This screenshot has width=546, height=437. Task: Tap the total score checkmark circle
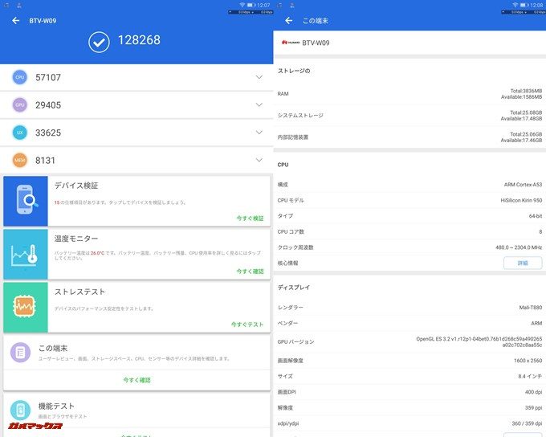pos(99,42)
